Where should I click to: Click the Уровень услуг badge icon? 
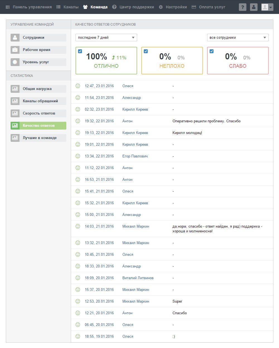15,62
